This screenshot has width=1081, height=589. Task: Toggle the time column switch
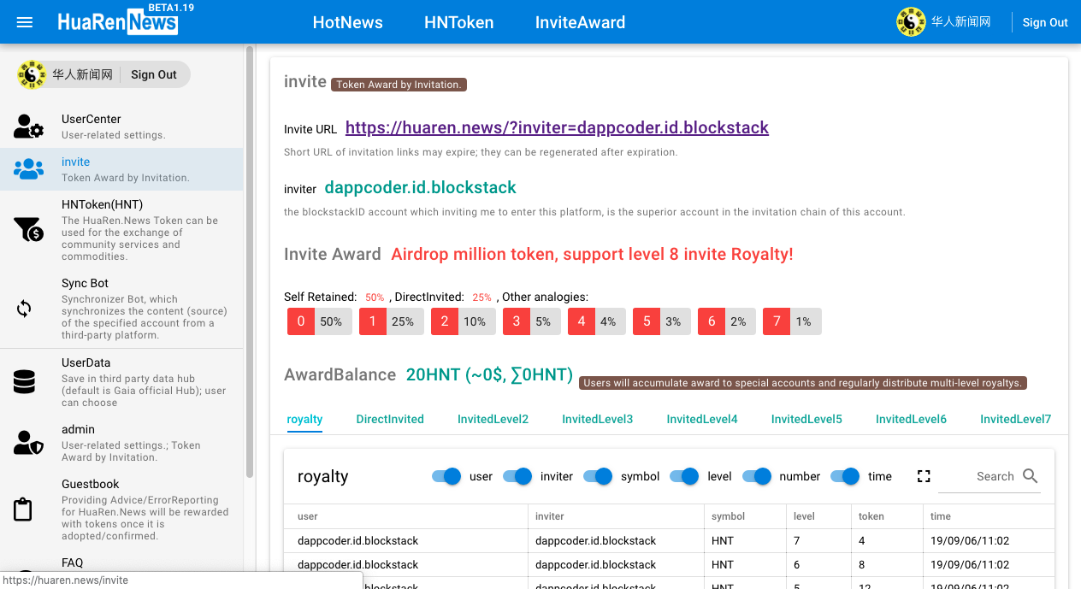[x=845, y=476]
